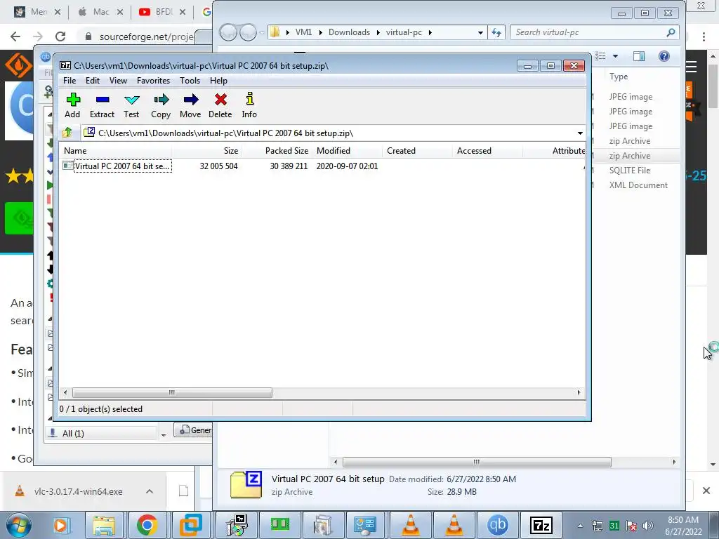Click the 32 005 504 size value
The width and height of the screenshot is (719, 539).
(x=219, y=166)
